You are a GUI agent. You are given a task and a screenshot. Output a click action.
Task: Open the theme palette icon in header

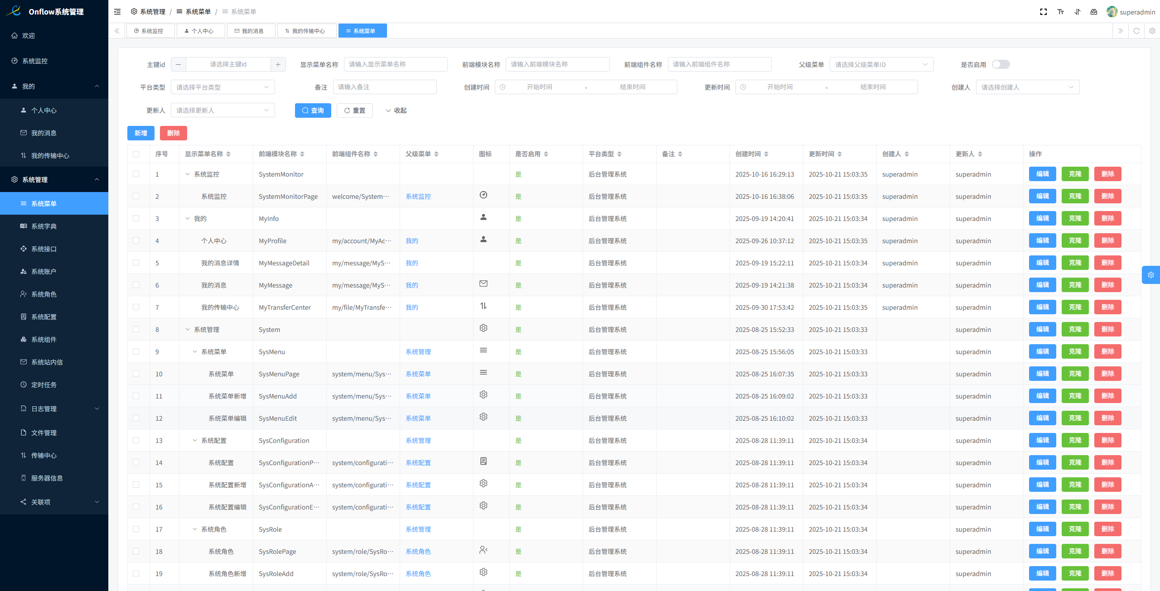1093,12
